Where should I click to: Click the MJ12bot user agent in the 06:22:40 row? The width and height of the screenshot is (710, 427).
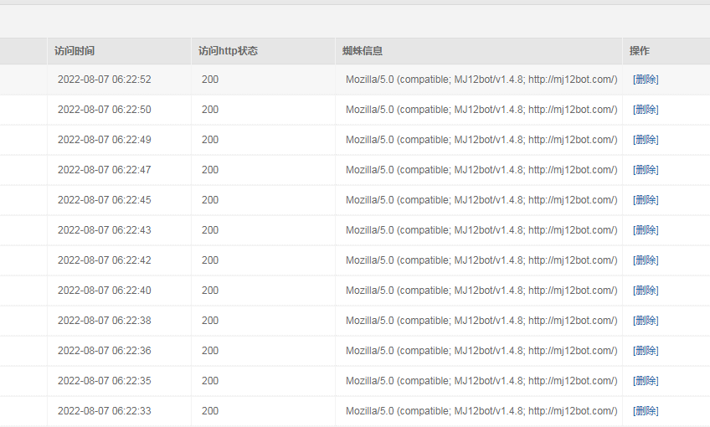(481, 291)
